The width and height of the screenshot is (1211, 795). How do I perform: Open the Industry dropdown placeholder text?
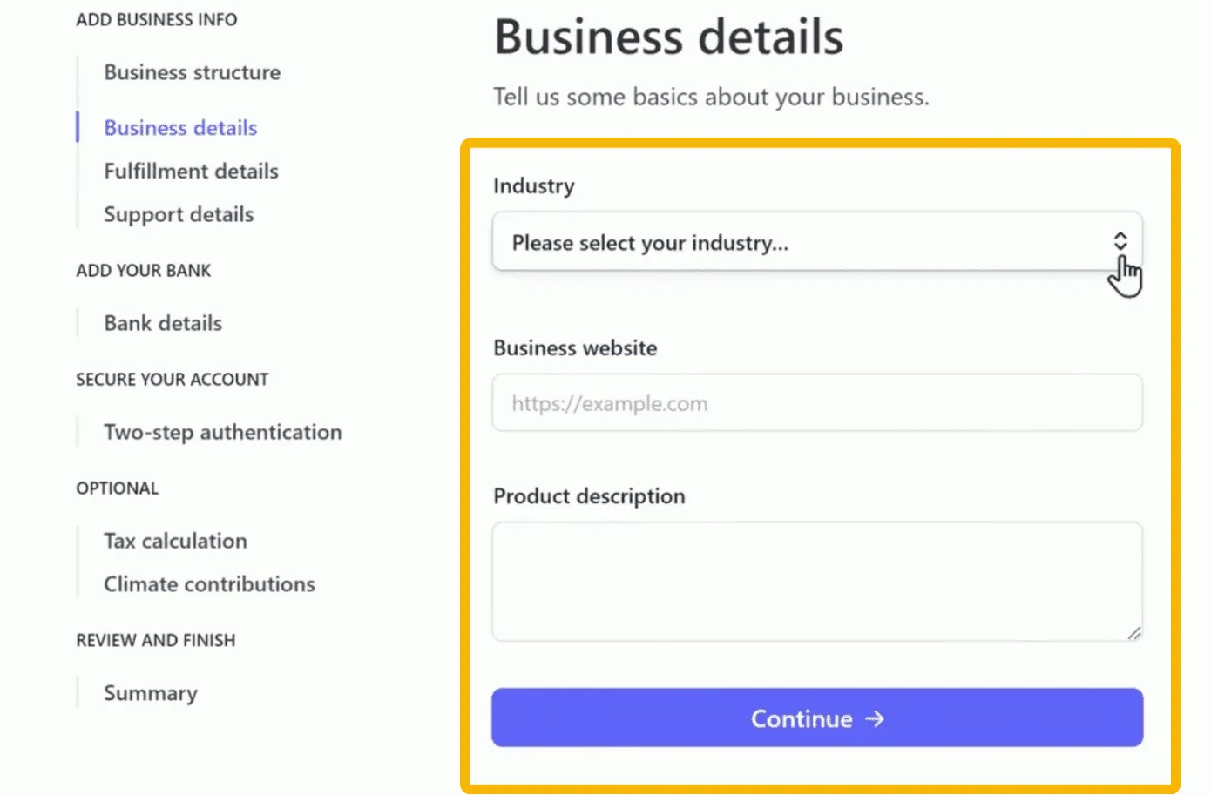650,243
